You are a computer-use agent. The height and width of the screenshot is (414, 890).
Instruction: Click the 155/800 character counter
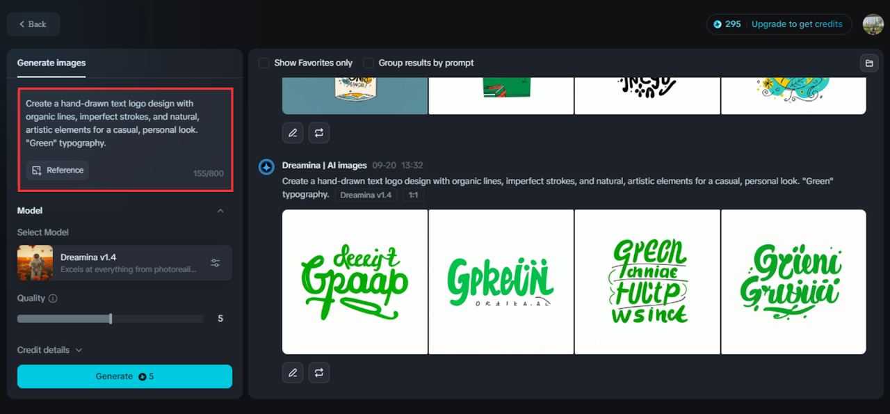click(209, 173)
